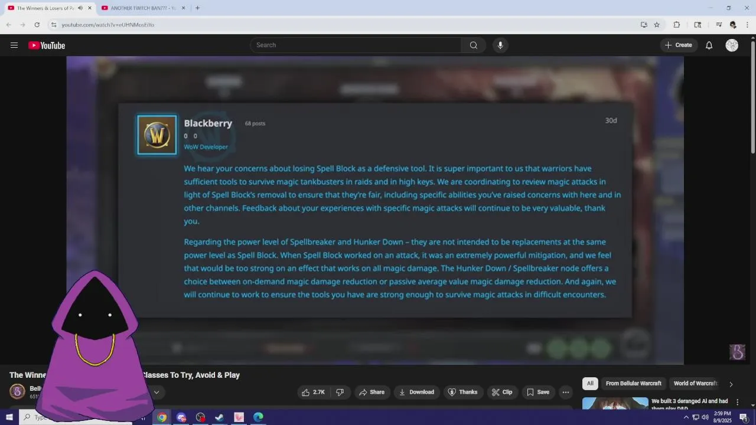Open Chrome three-dot menu

pos(748,25)
